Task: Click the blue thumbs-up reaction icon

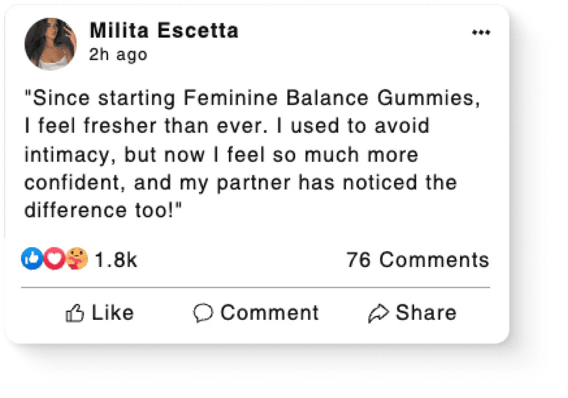Action: pyautogui.click(x=31, y=259)
